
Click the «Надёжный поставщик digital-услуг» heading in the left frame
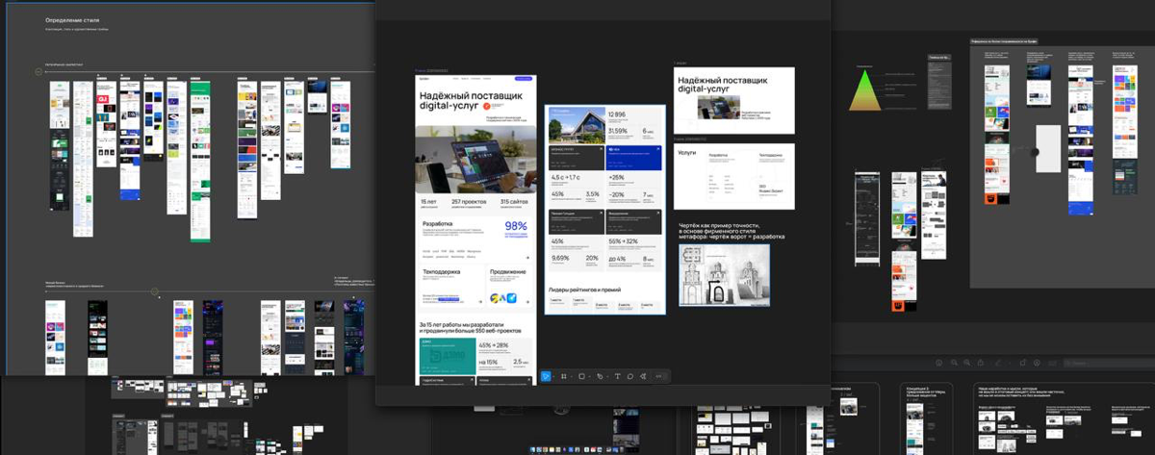[471, 100]
